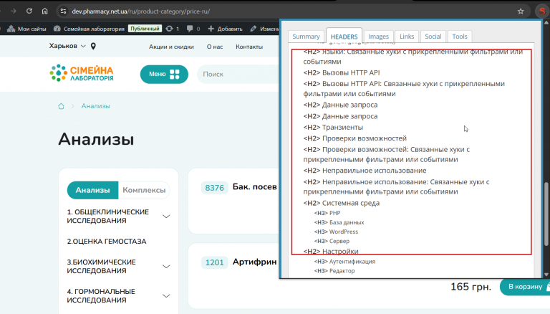Open the updates counter icon in admin bar
Screen dimensions: 550x314
pos(172,29)
